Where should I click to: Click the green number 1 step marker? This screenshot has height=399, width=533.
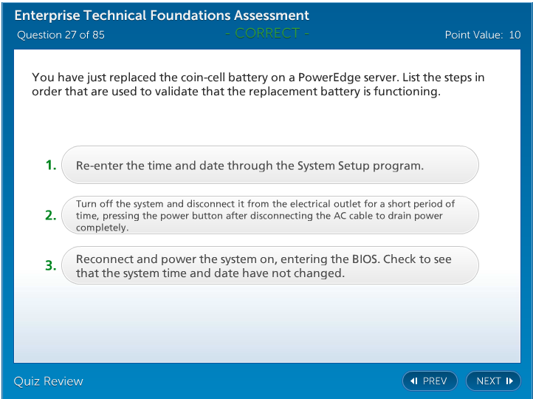point(50,166)
